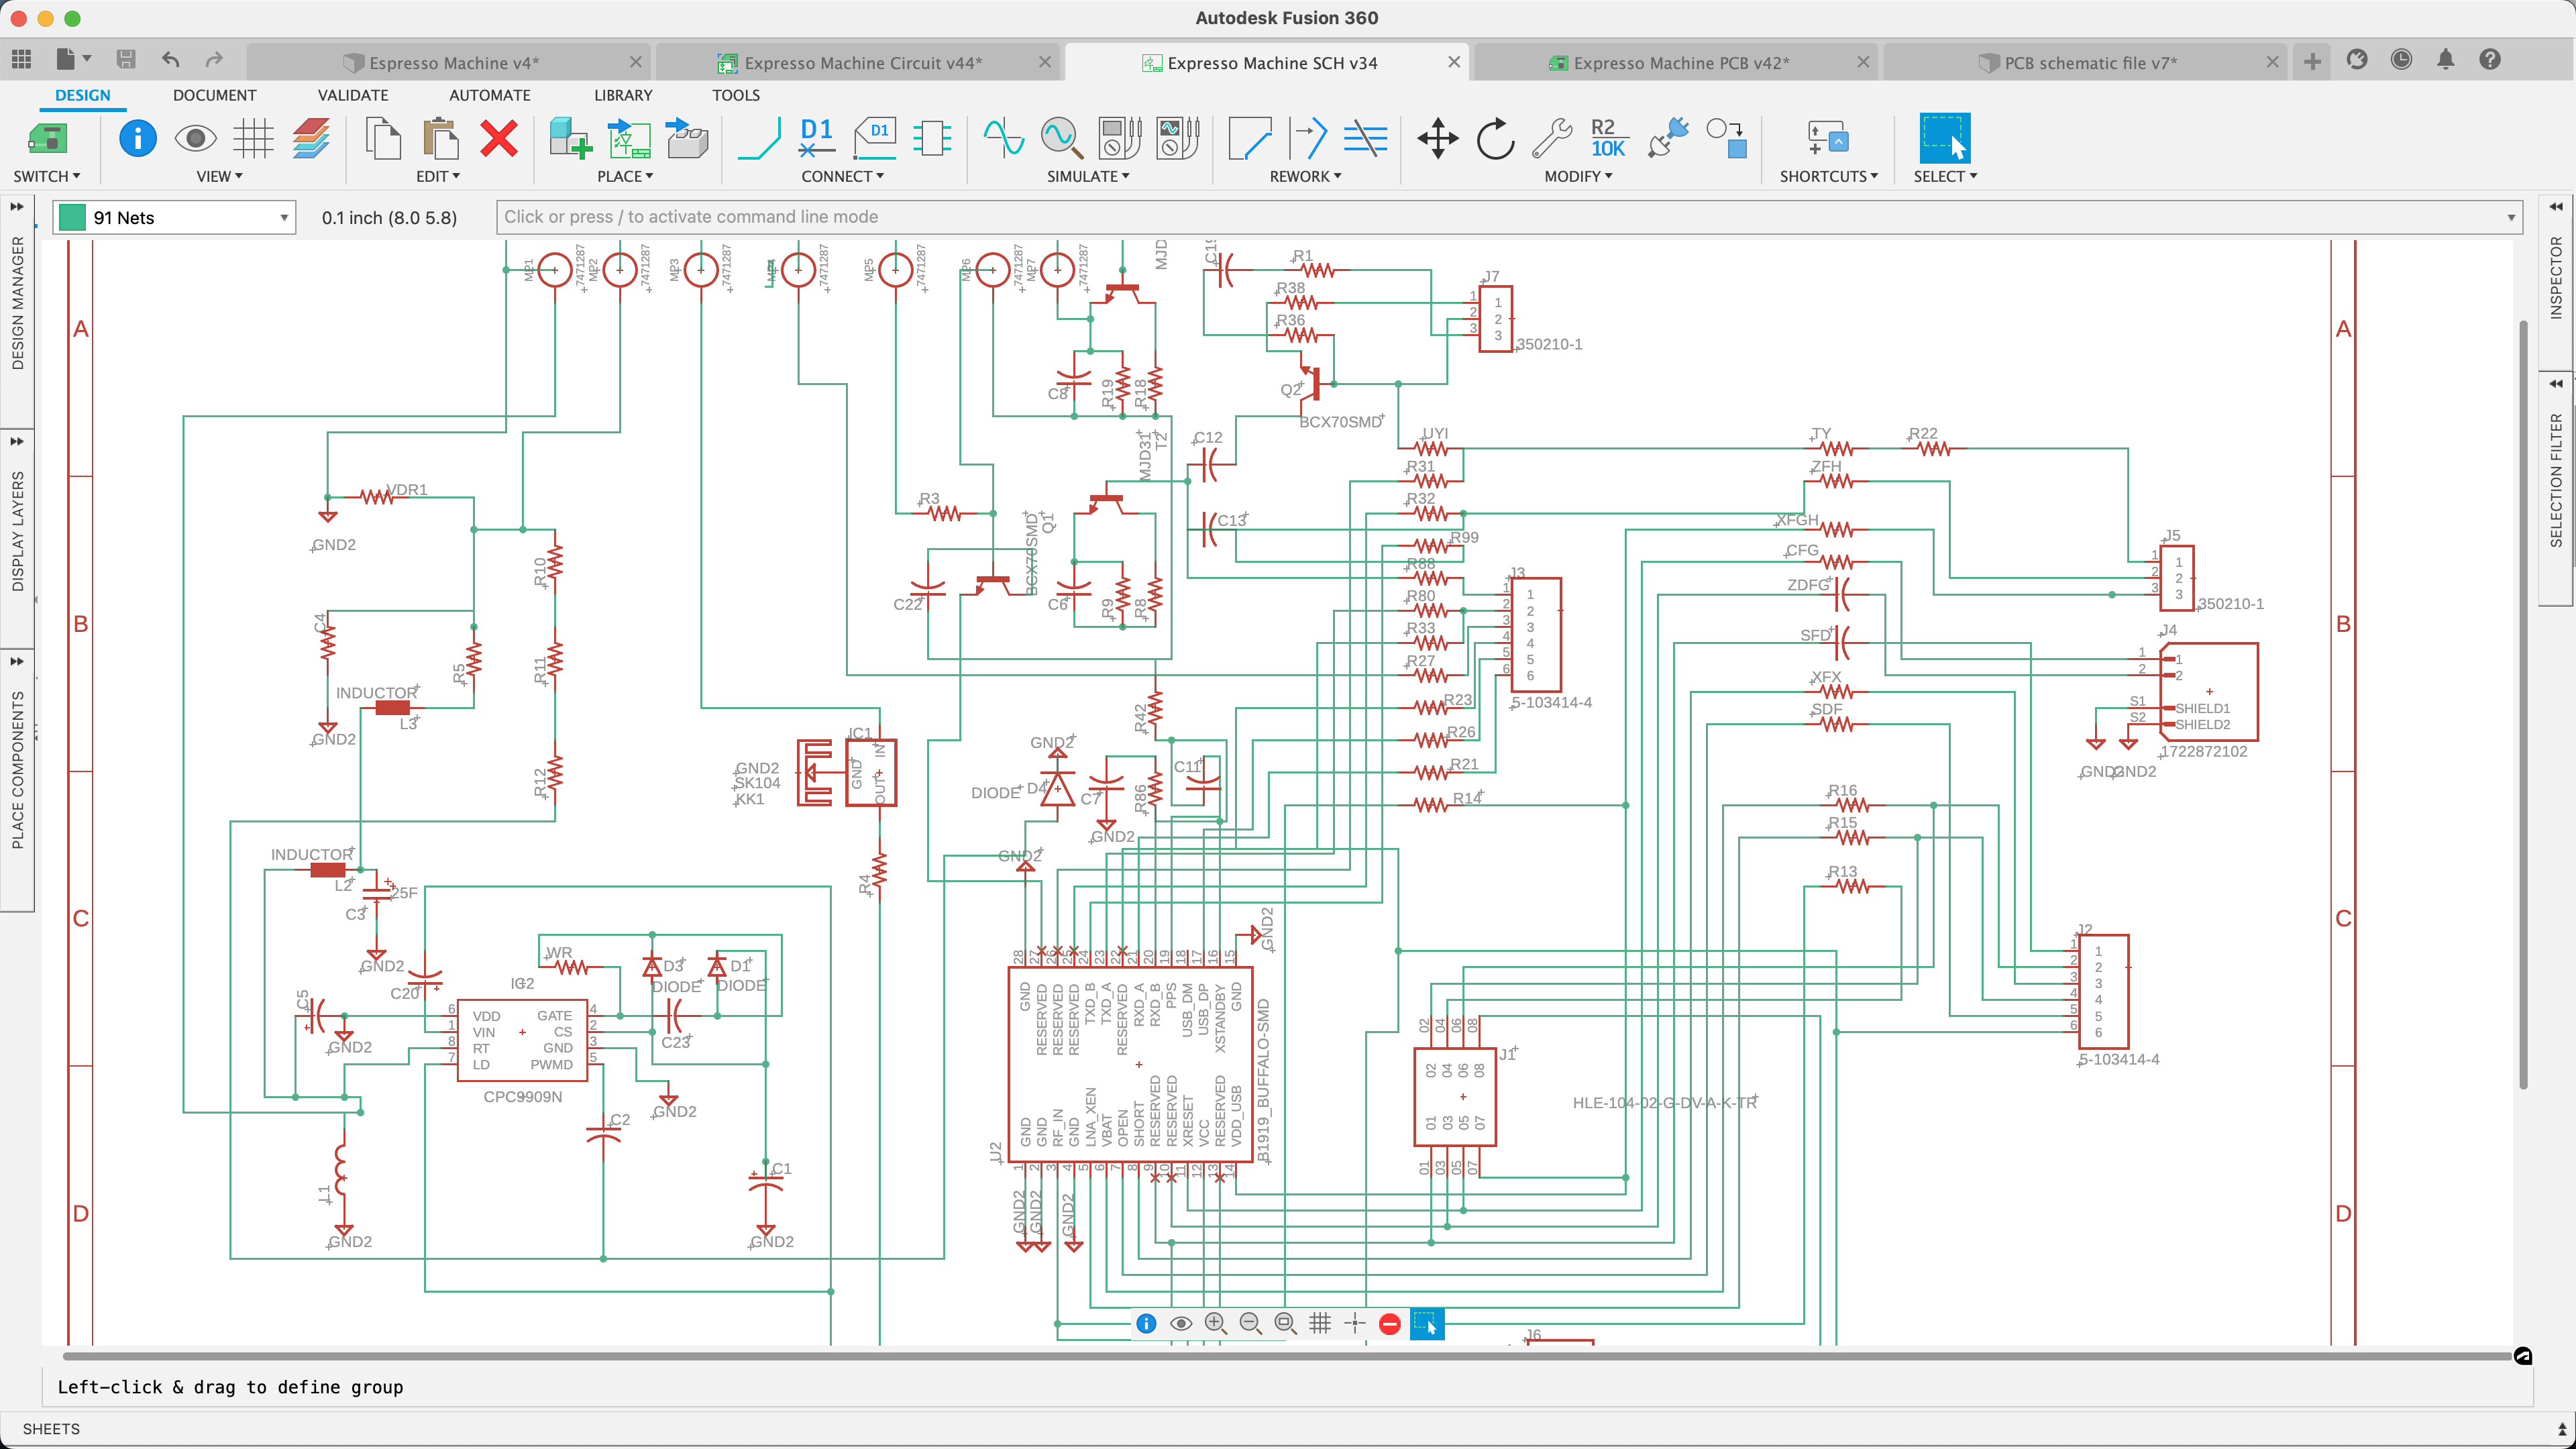Screen dimensions: 2576x1449
Task: Toggle the grid display in canvas toolbar
Action: pos(1320,1323)
